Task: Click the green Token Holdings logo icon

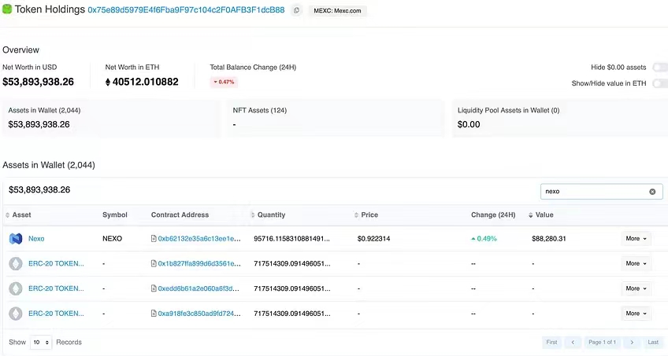Action: coord(8,9)
